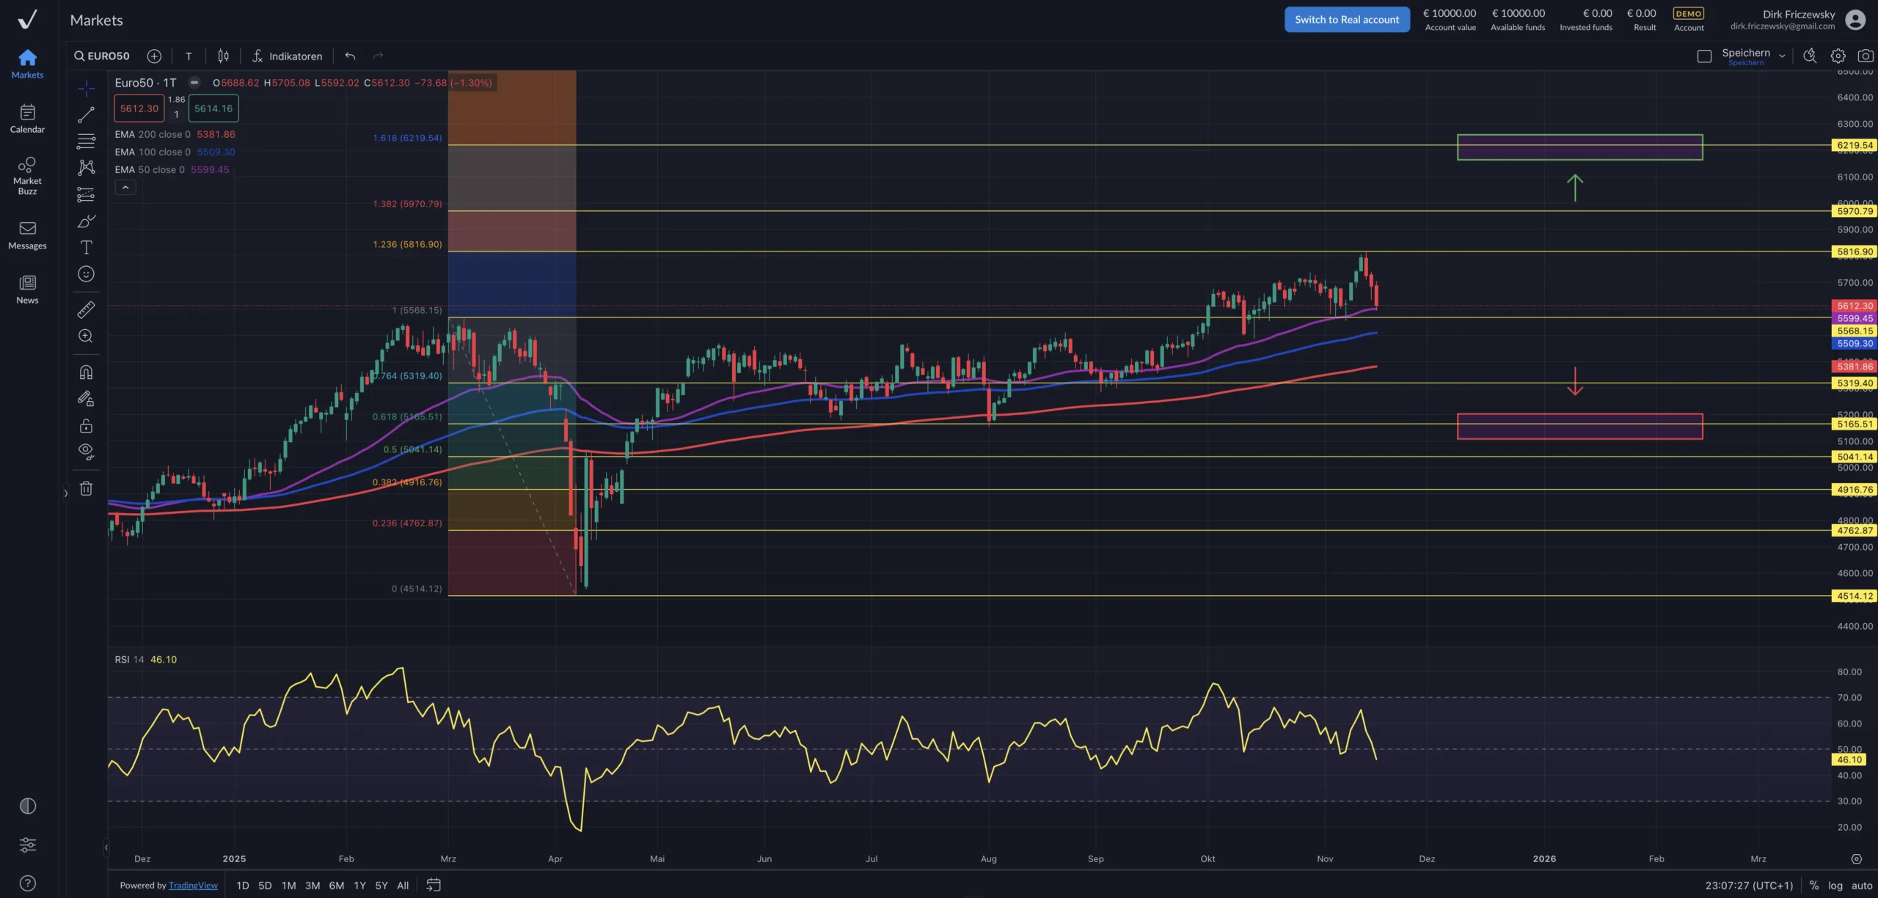Take chart snapshot with camera icon
Viewport: 1878px width, 898px height.
[x=1865, y=56]
